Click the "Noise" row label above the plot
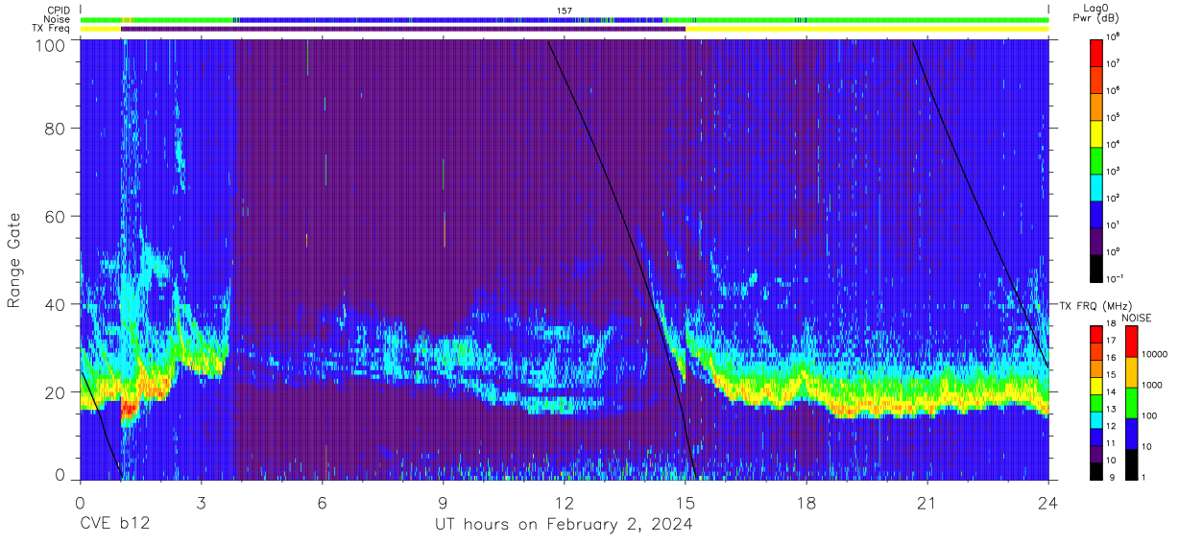 point(58,19)
